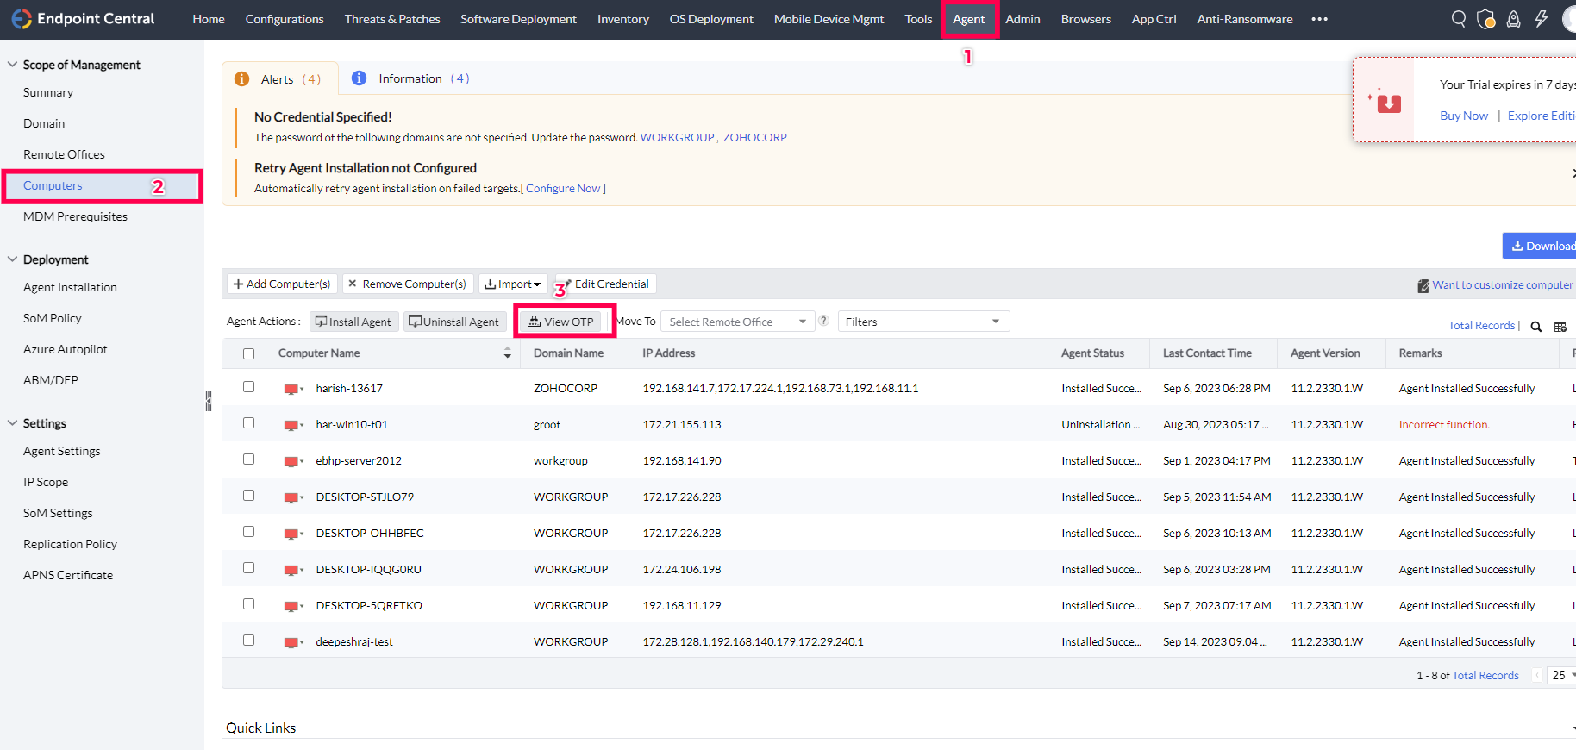Click the Uninstall Agent button

click(454, 322)
